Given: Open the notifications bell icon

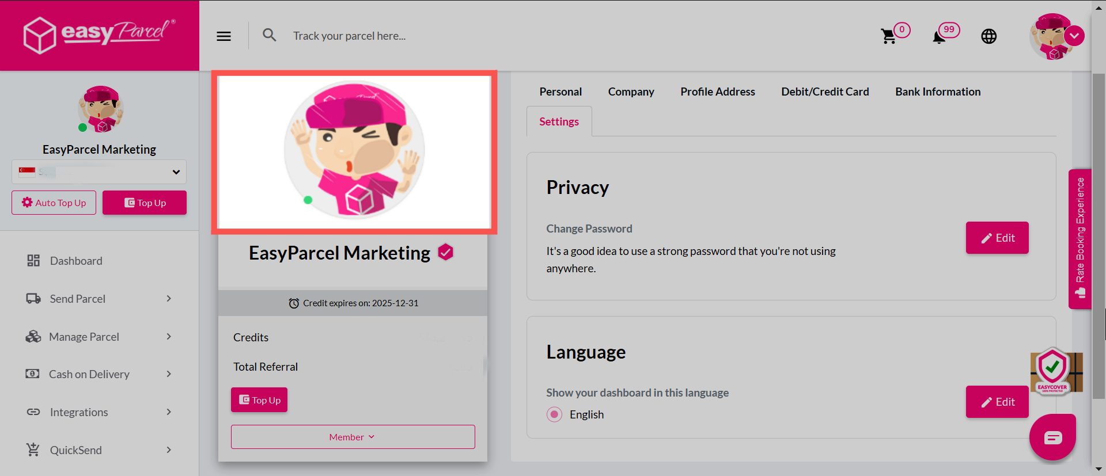Looking at the screenshot, I should tap(939, 37).
